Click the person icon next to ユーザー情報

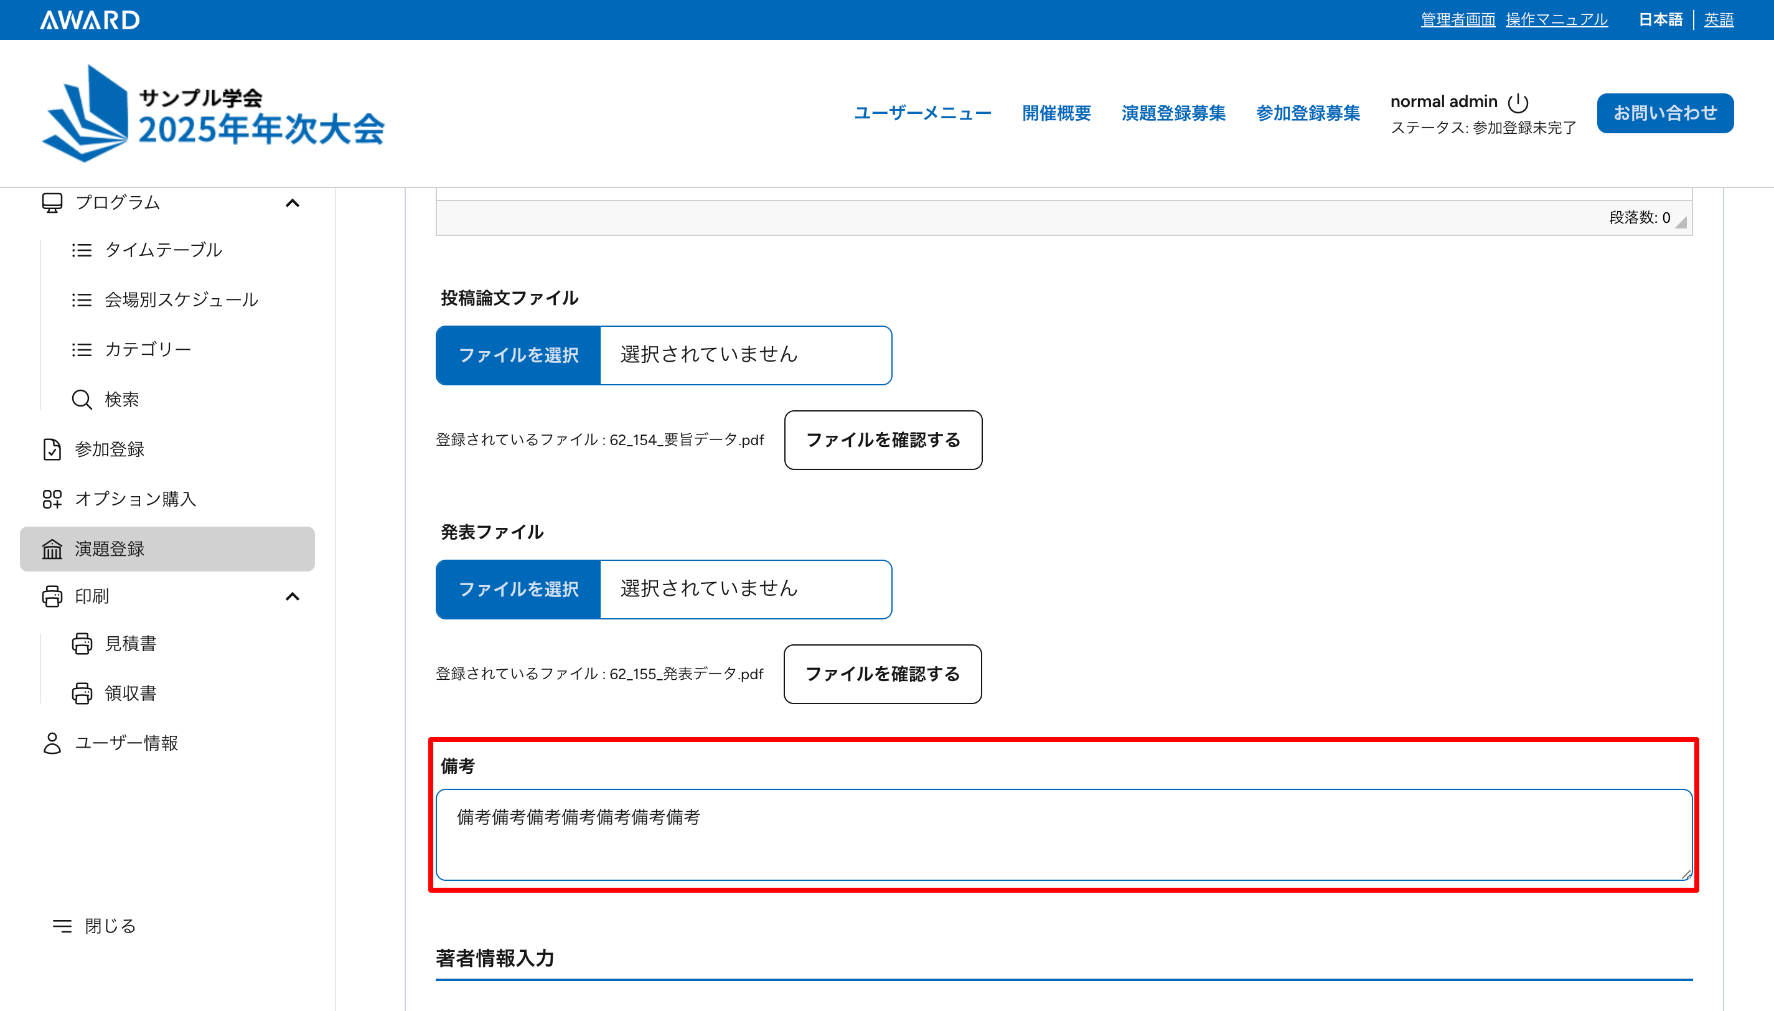pos(52,743)
